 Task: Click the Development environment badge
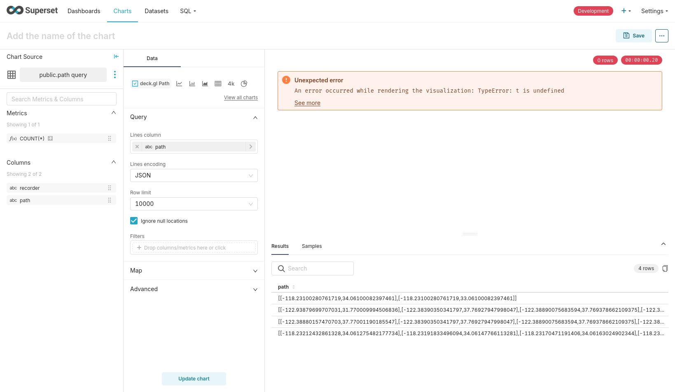coord(593,11)
